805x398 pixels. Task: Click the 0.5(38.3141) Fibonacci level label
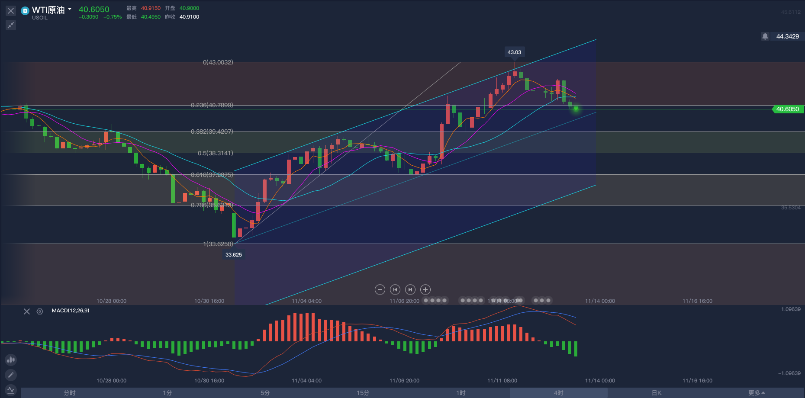click(x=216, y=153)
